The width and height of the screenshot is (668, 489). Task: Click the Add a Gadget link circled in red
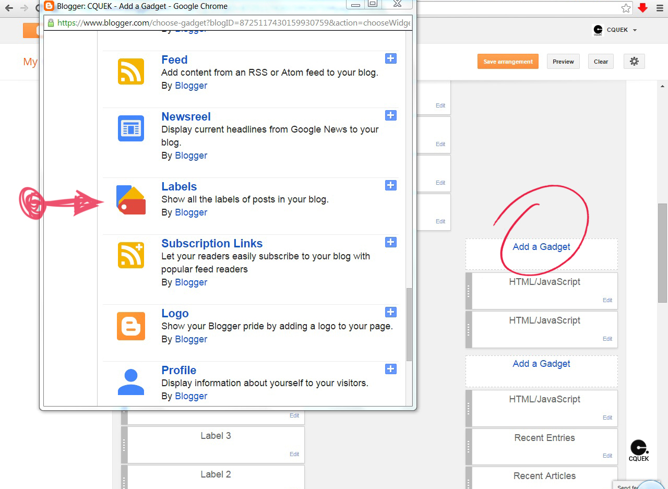[541, 247]
